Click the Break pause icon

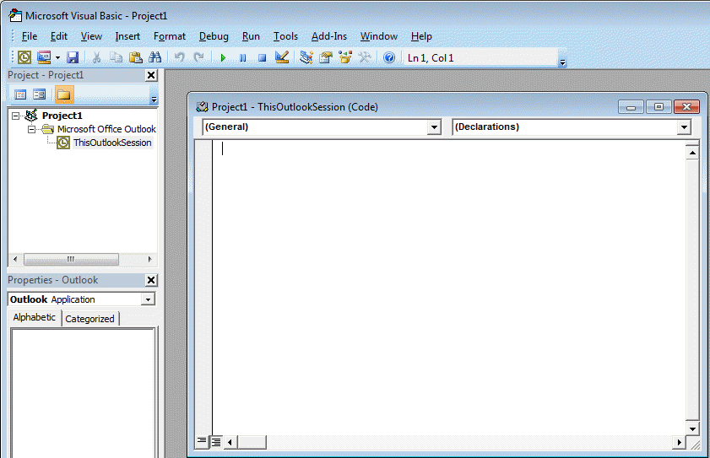pyautogui.click(x=242, y=58)
